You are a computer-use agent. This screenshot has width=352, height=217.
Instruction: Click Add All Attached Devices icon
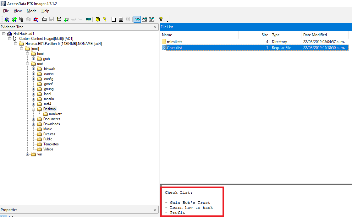pos(14,19)
